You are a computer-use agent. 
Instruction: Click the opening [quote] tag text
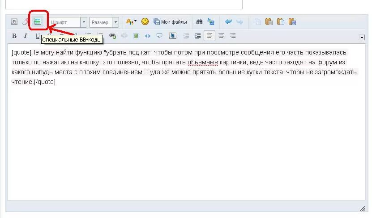tap(21, 53)
